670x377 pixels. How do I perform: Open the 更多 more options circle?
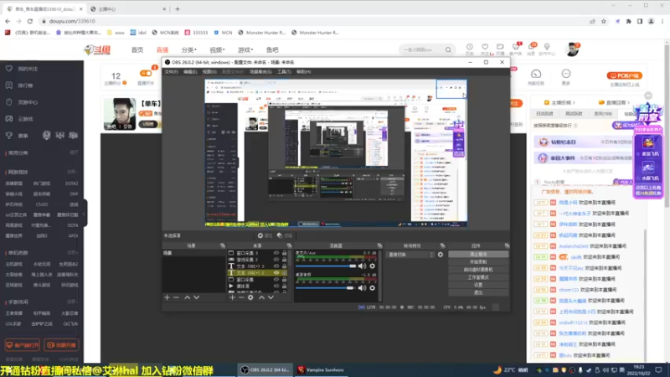(x=566, y=74)
